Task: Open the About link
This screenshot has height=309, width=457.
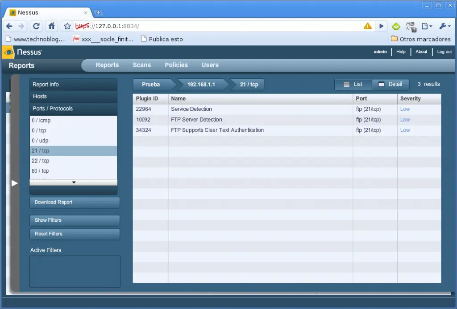Action: tap(421, 52)
